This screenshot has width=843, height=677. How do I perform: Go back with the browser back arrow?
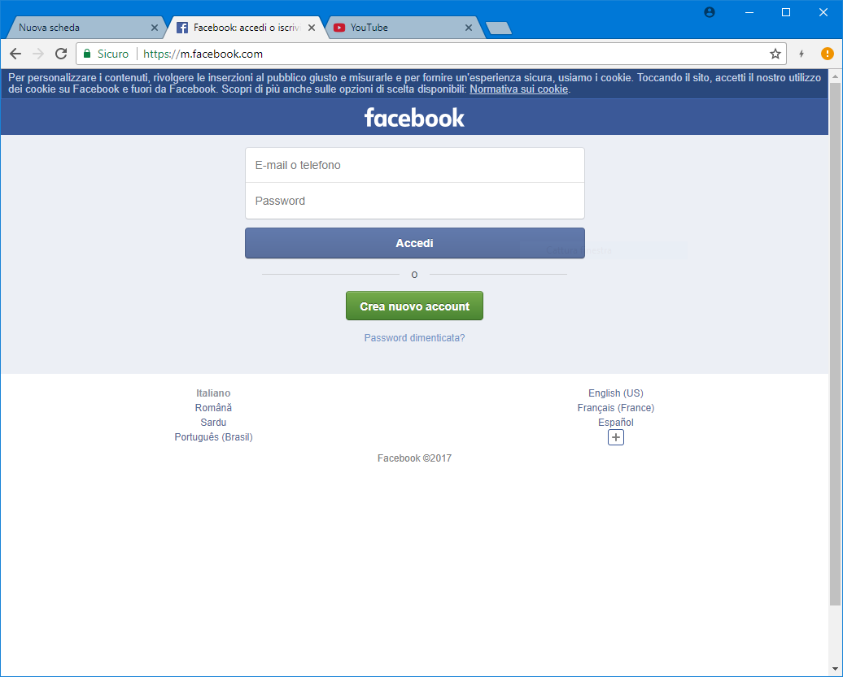click(x=15, y=54)
